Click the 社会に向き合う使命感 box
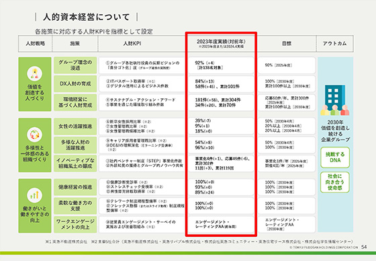This screenshot has height=261, width=376. [x=335, y=182]
